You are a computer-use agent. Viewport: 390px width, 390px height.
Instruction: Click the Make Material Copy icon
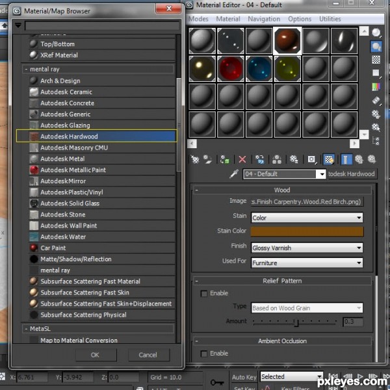259,159
